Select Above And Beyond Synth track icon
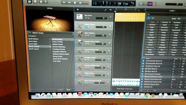The height and width of the screenshot is (105, 186). coord(80,82)
